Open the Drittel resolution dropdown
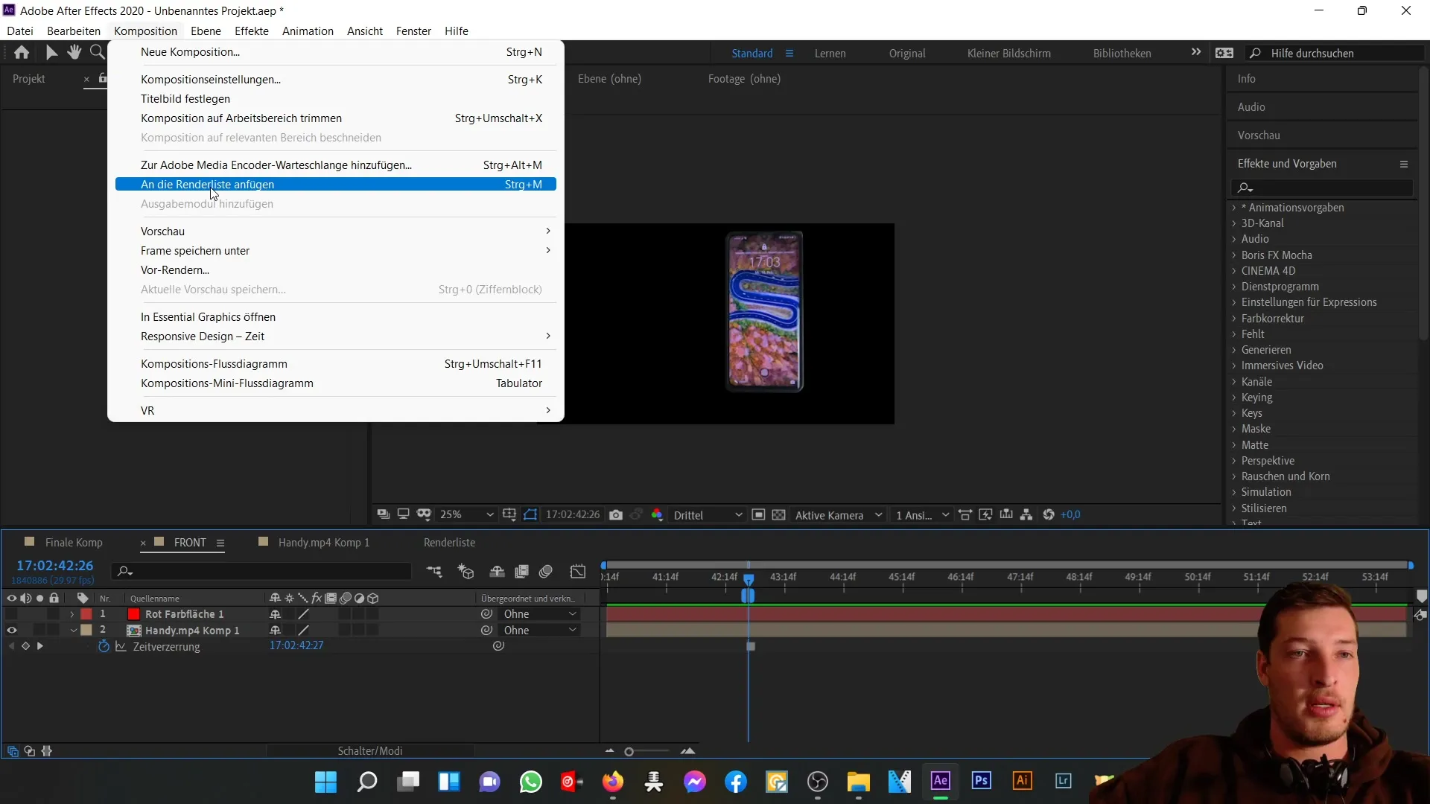1430x804 pixels. coord(708,515)
